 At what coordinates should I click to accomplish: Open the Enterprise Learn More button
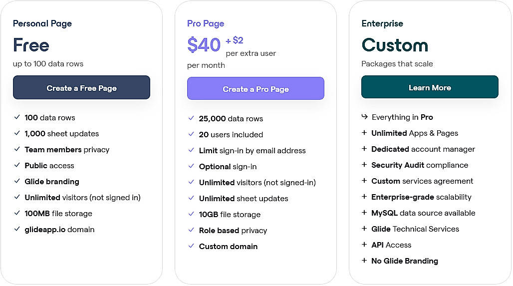430,87
